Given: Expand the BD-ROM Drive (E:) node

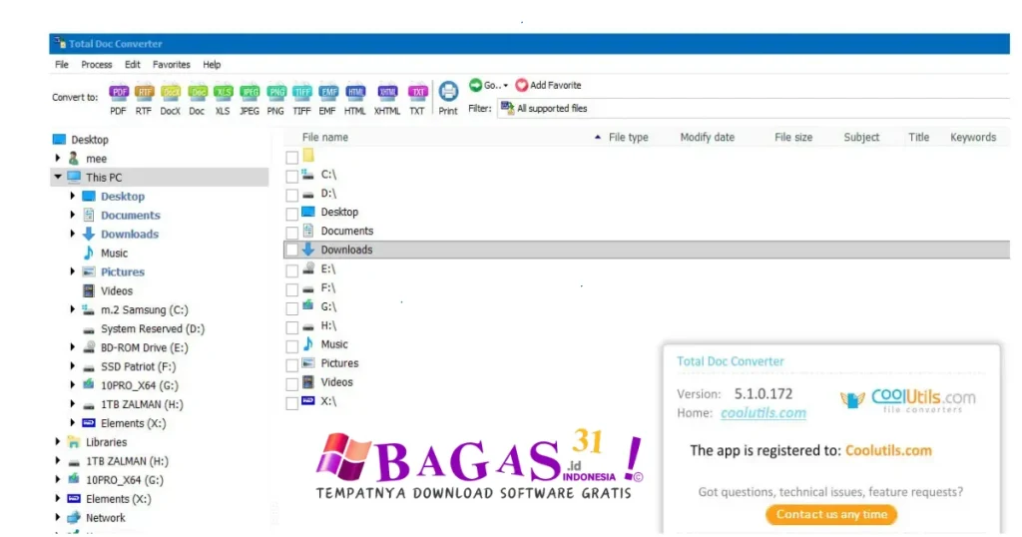Looking at the screenshot, I should click(72, 346).
